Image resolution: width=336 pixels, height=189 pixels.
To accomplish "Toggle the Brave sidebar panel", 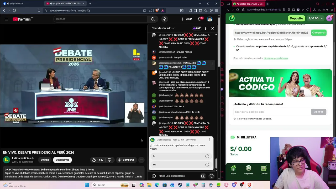I will click(195, 10).
